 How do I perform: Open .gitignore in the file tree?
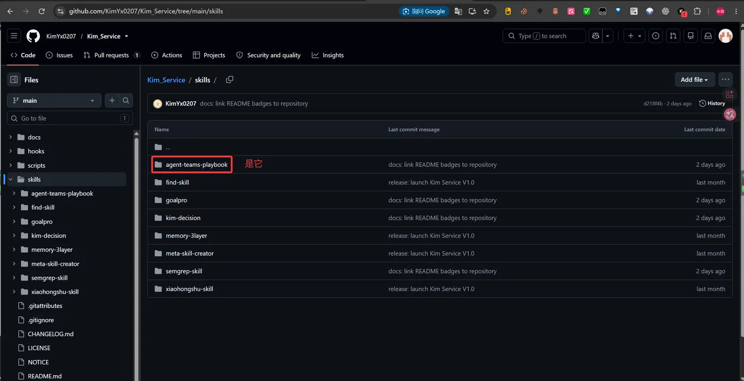pyautogui.click(x=41, y=320)
